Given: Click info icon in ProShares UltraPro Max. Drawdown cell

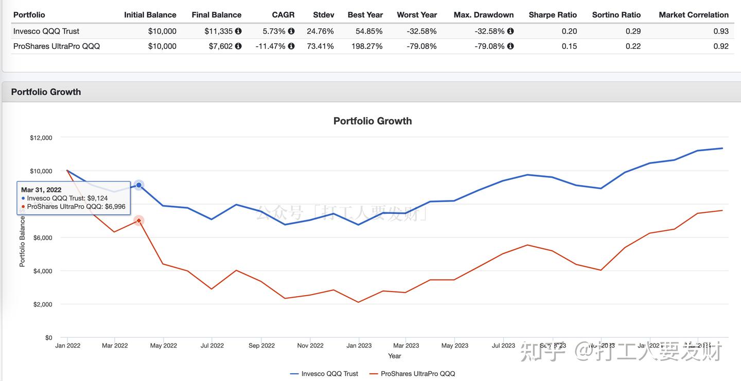Looking at the screenshot, I should 510,46.
